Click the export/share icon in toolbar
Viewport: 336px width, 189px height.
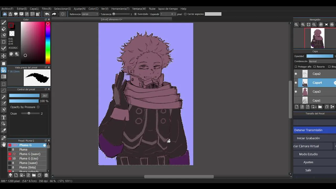(10, 14)
